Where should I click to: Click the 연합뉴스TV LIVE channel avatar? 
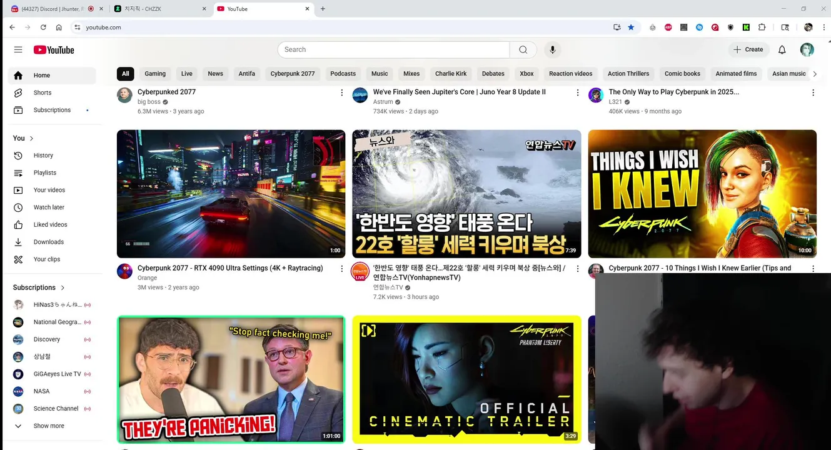[x=360, y=272]
